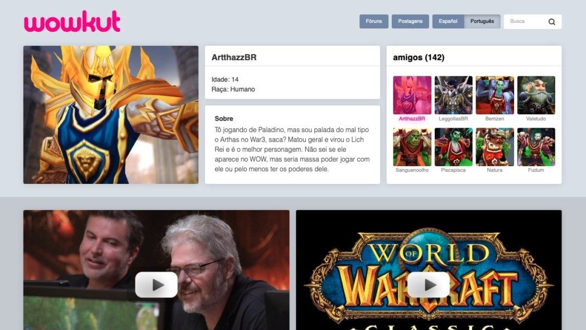This screenshot has width=586, height=330.
Task: Open ArtthazzBR's large profile picture
Action: coord(111,115)
